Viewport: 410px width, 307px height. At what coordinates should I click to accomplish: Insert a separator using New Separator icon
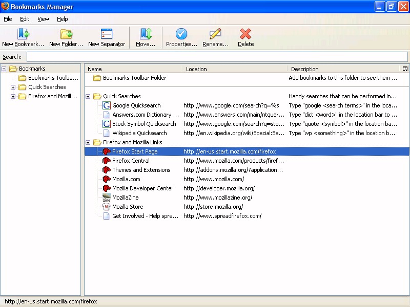pyautogui.click(x=107, y=34)
